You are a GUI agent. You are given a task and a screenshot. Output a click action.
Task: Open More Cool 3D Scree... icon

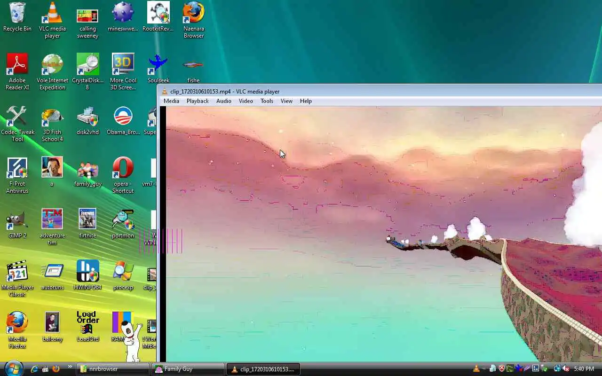click(x=123, y=72)
